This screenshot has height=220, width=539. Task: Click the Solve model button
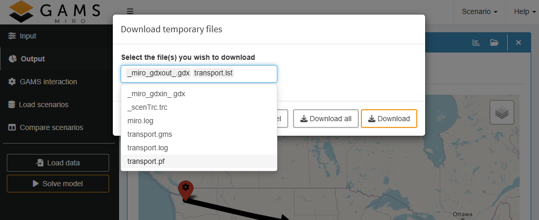[57, 184]
